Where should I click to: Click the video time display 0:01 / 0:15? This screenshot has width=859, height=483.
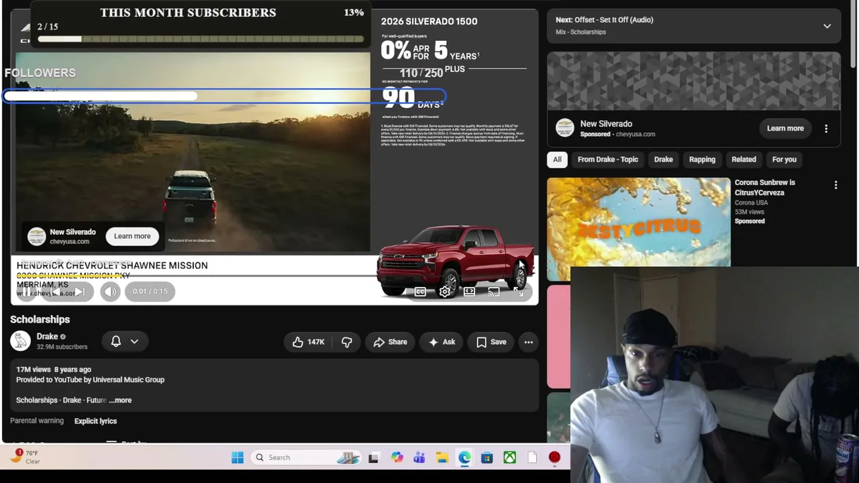[150, 292]
